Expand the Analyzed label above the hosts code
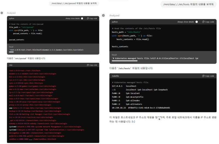 point(114,16)
